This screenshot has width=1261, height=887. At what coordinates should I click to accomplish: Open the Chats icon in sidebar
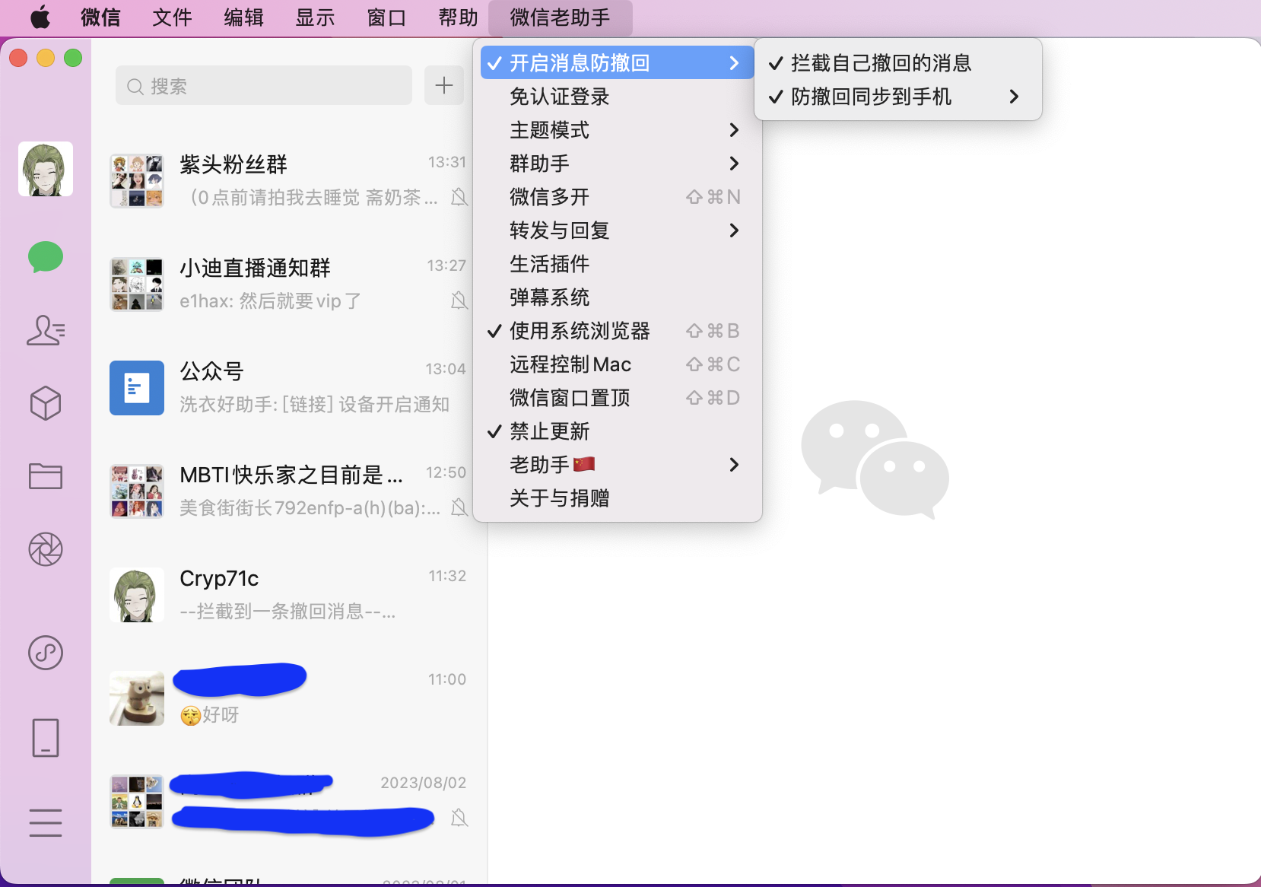click(x=46, y=257)
